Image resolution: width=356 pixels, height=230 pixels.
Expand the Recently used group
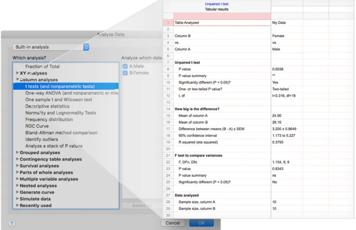[x=17, y=206]
